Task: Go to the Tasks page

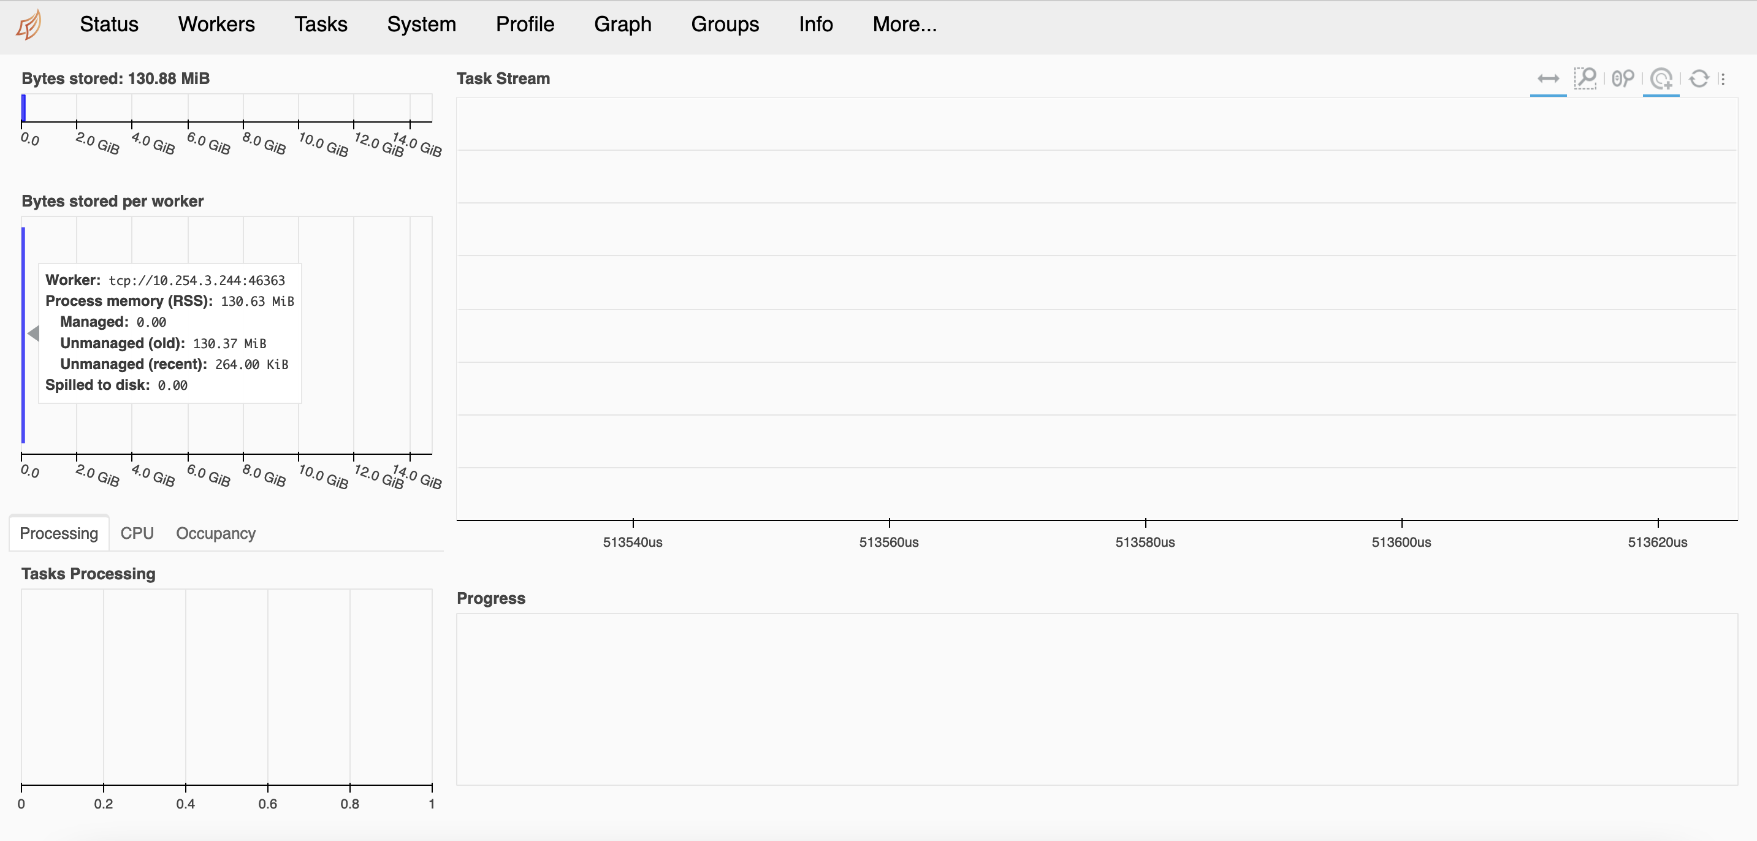Action: coord(321,25)
